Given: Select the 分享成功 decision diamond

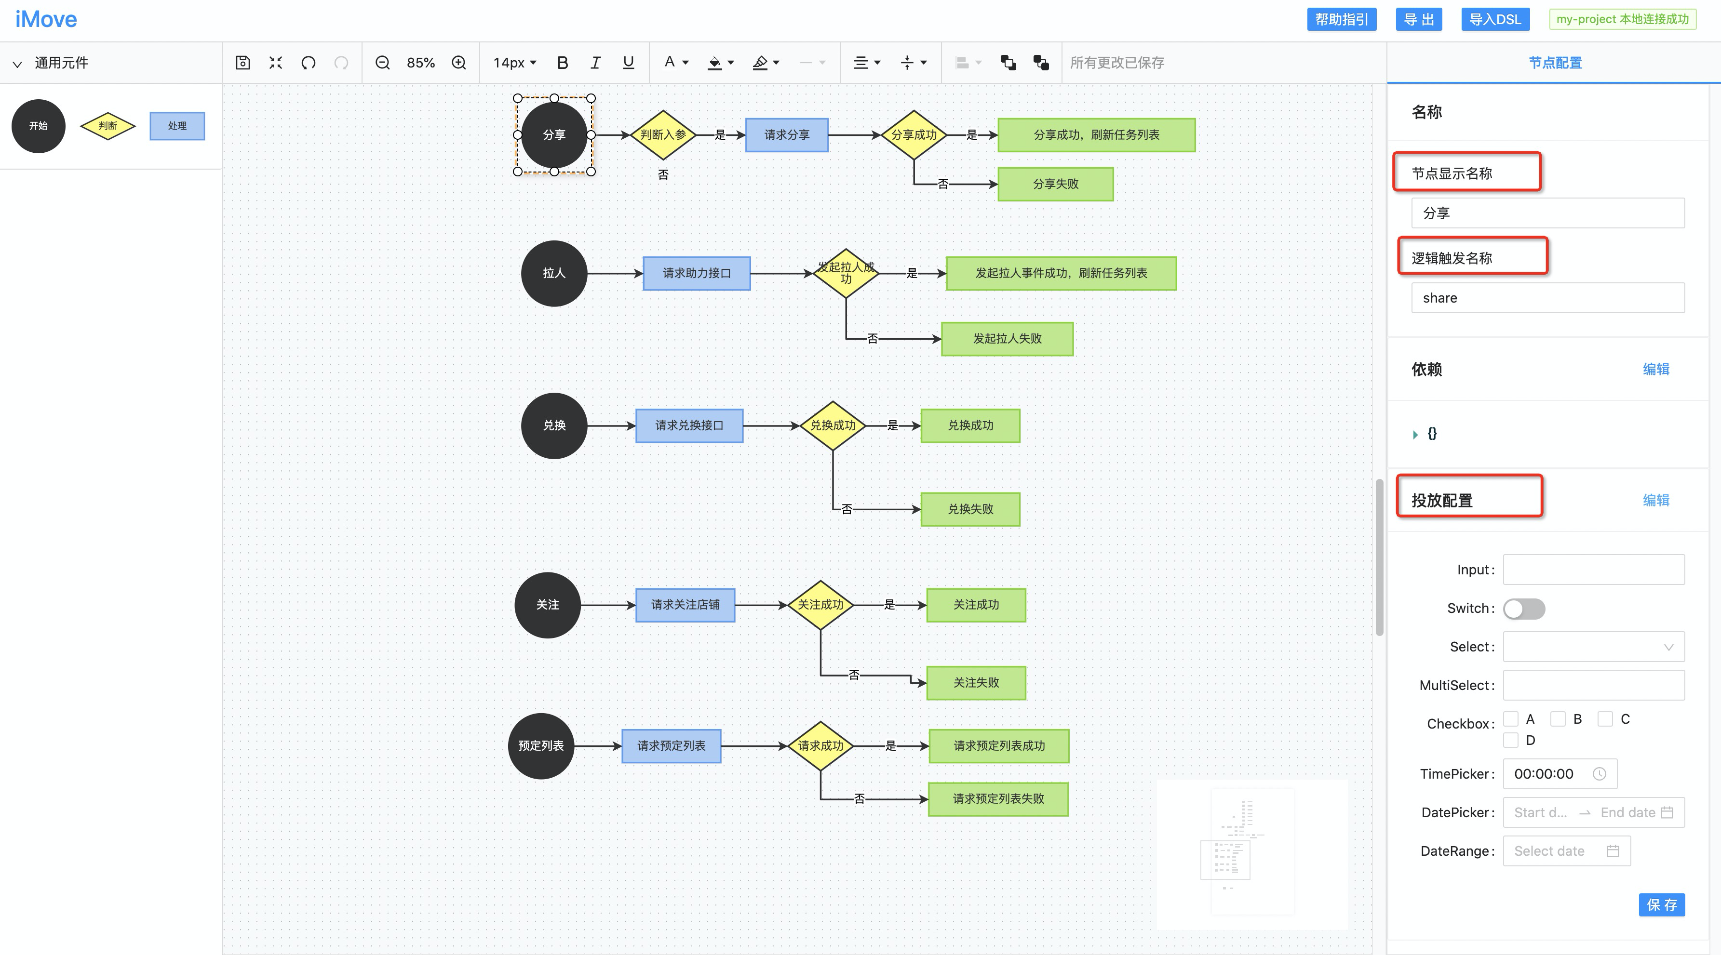Looking at the screenshot, I should pyautogui.click(x=914, y=135).
